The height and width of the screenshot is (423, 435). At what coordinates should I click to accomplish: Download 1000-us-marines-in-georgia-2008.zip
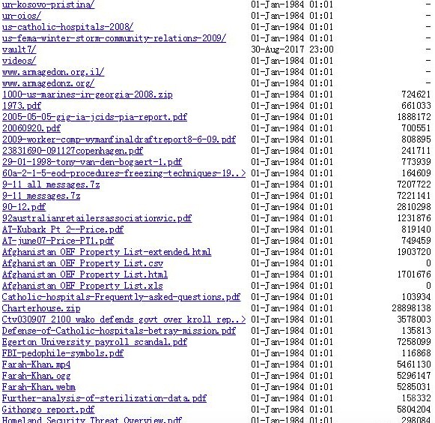point(88,94)
